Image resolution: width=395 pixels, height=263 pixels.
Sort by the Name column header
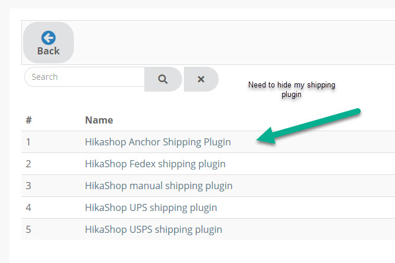tap(99, 120)
